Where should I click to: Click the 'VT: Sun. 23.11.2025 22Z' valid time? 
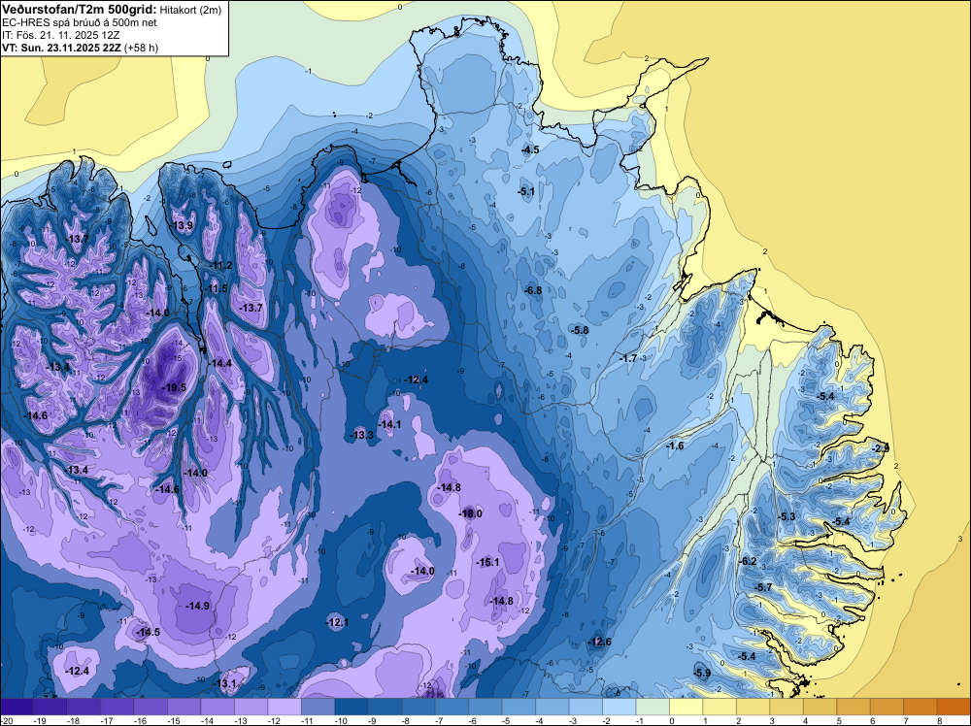tap(62, 48)
